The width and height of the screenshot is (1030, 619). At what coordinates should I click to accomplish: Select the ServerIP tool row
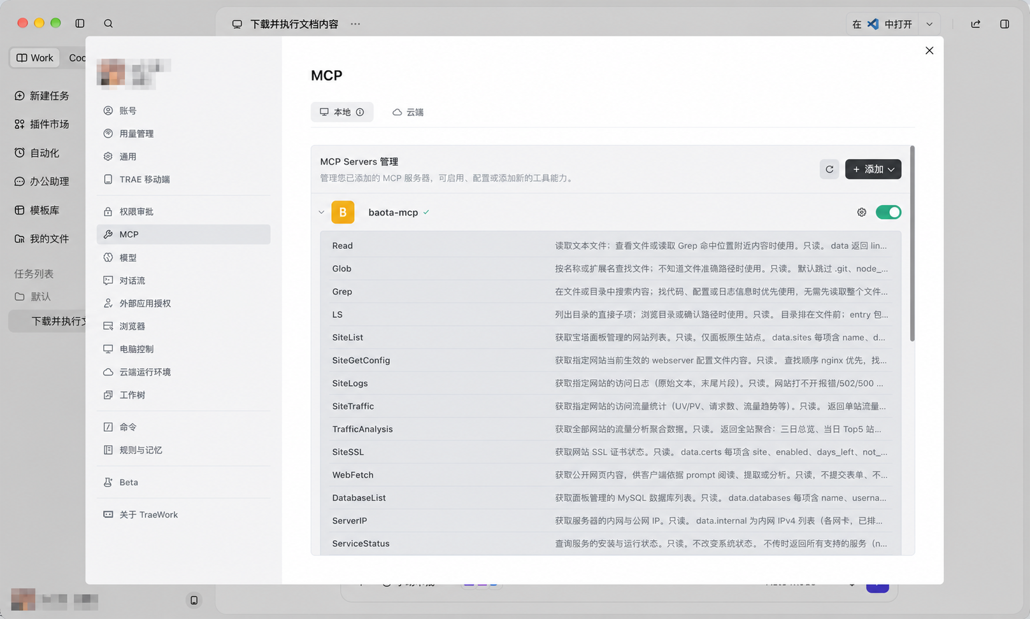[x=610, y=521]
